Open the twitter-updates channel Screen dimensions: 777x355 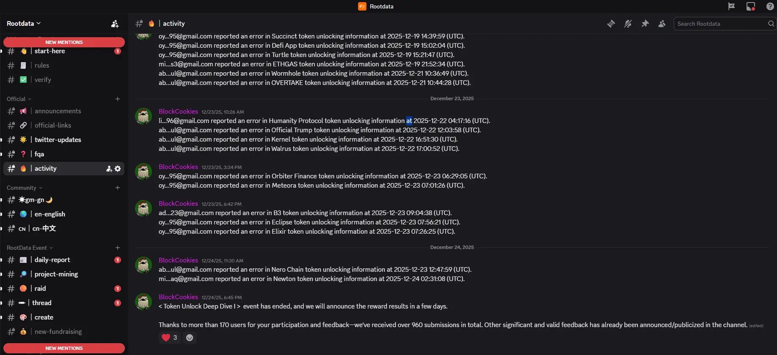[58, 139]
